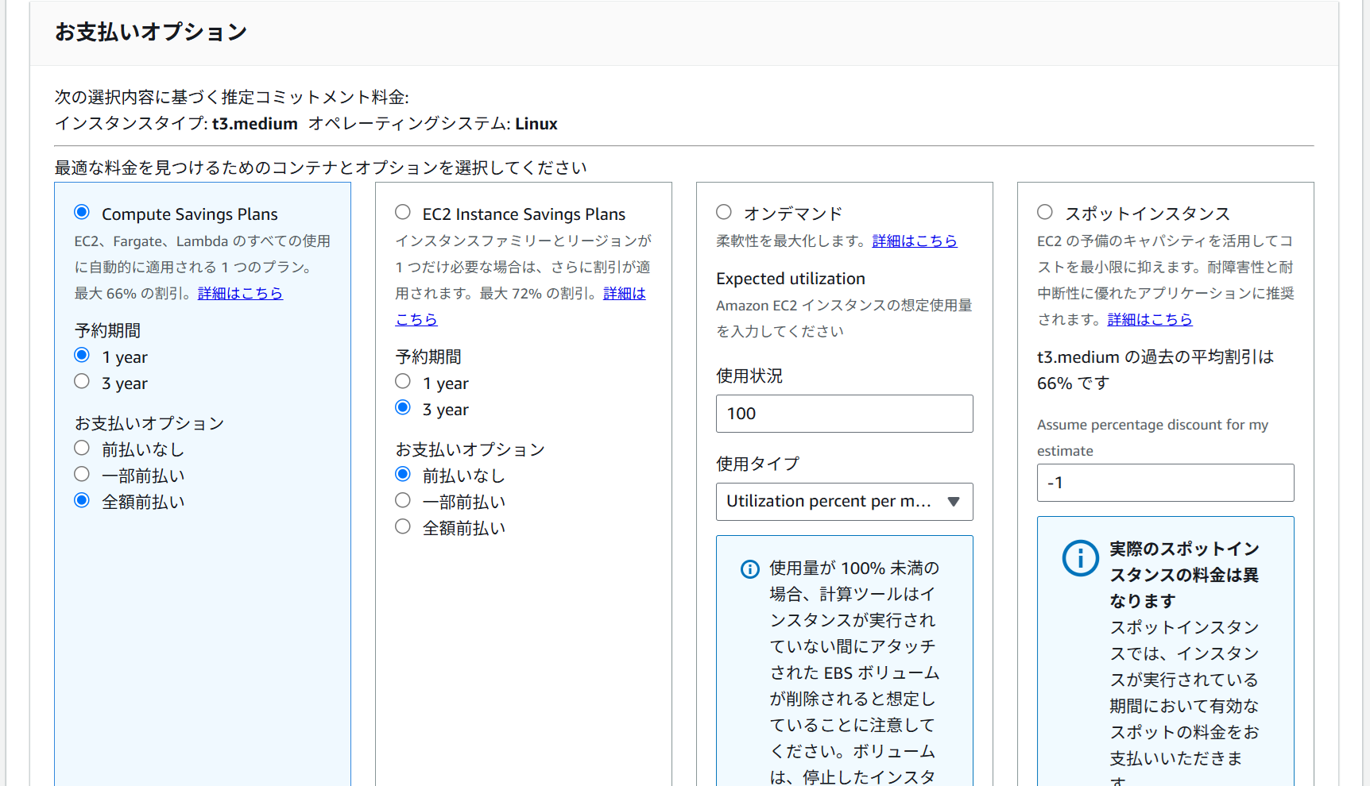Image resolution: width=1370 pixels, height=786 pixels.
Task: Open the 詳細はこちら link in EC2 Instance Savings Plans
Action: 624,293
